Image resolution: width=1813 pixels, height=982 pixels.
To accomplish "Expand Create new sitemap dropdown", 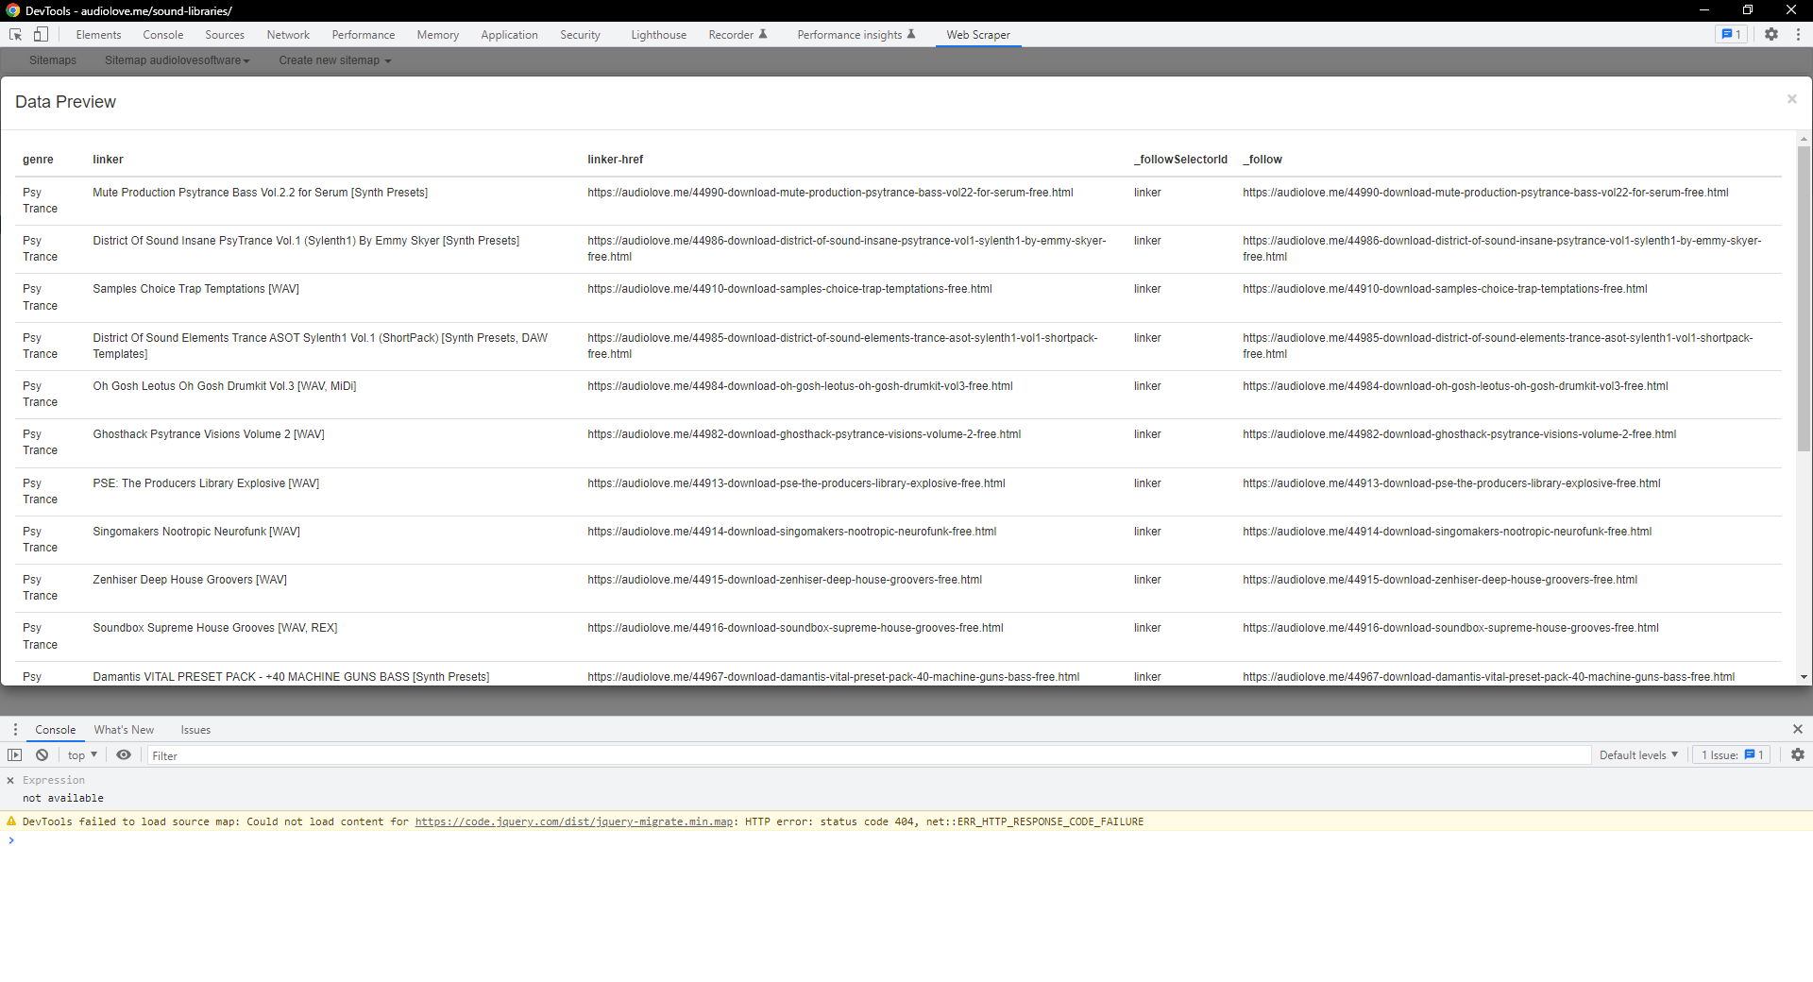I will click(334, 60).
